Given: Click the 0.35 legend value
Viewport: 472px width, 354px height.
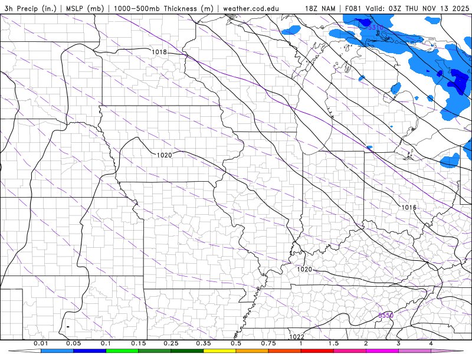Looking at the screenshot, I should (204, 343).
